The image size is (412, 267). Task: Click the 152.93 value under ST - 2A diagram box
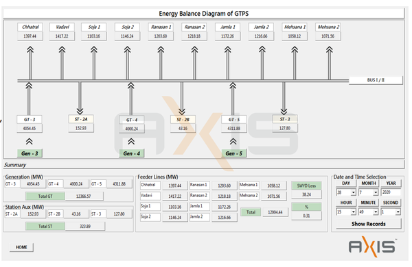pyautogui.click(x=81, y=128)
